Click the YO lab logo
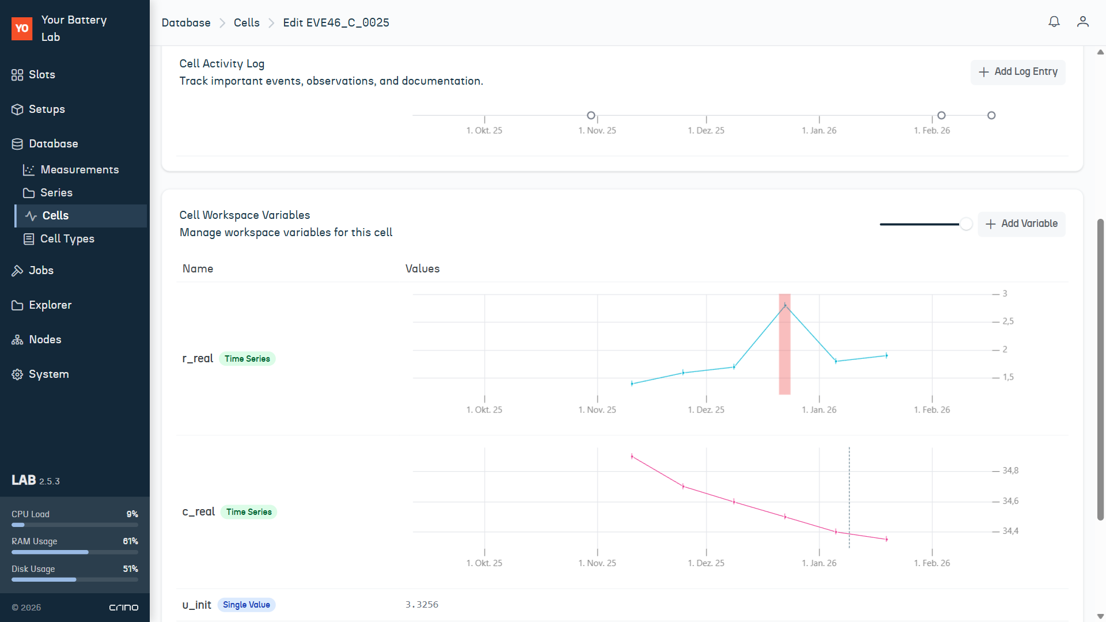1106x622 pixels. [22, 28]
